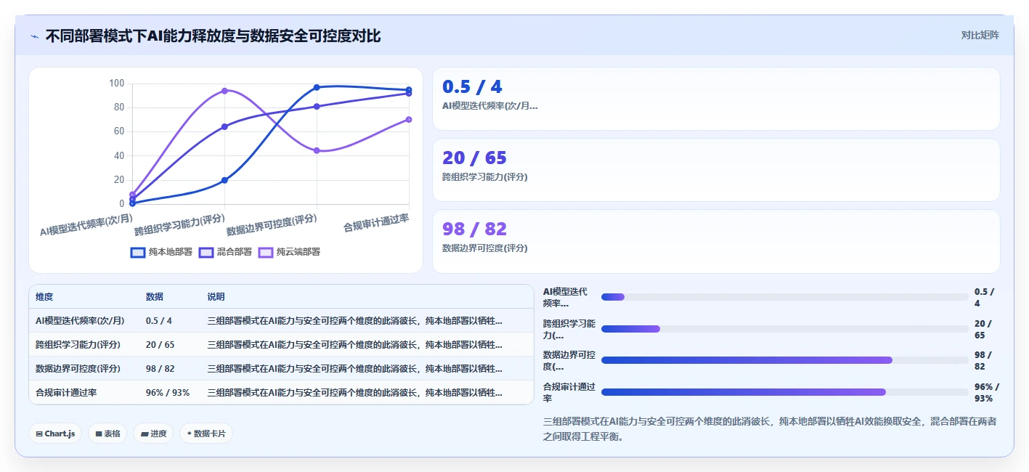Screen dimensions: 1029x472
Task: Click the 98 / 82 data card
Action: click(716, 241)
